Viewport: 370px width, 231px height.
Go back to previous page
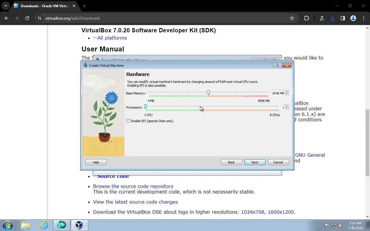point(6,18)
